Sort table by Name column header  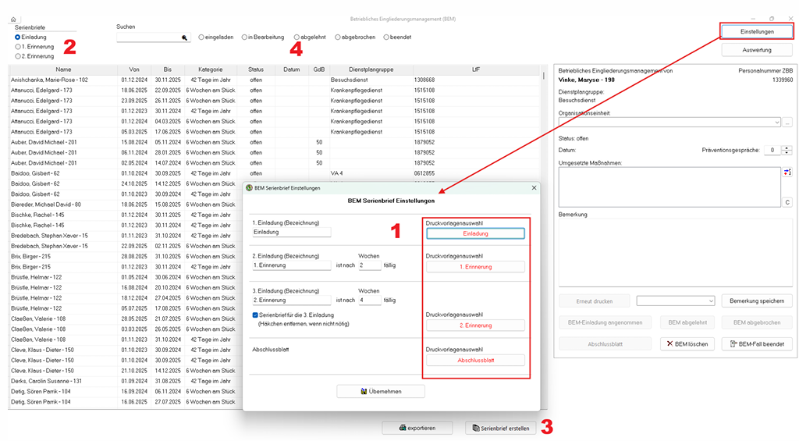click(x=63, y=69)
